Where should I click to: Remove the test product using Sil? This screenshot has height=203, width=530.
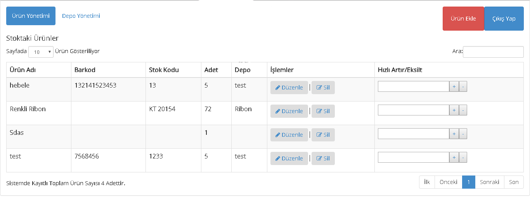323,158
